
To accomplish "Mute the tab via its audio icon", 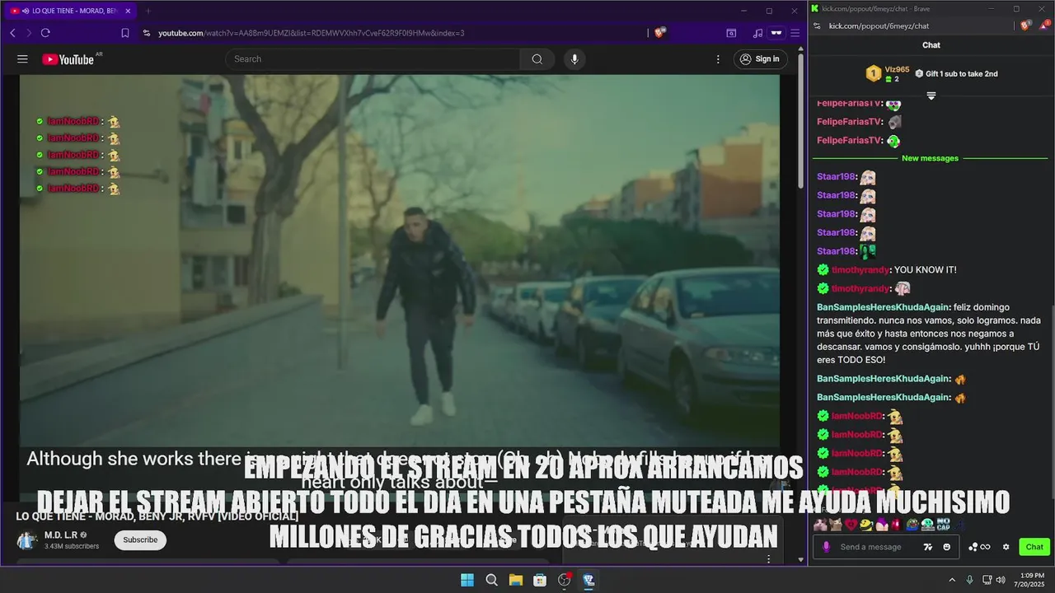I will coord(26,11).
